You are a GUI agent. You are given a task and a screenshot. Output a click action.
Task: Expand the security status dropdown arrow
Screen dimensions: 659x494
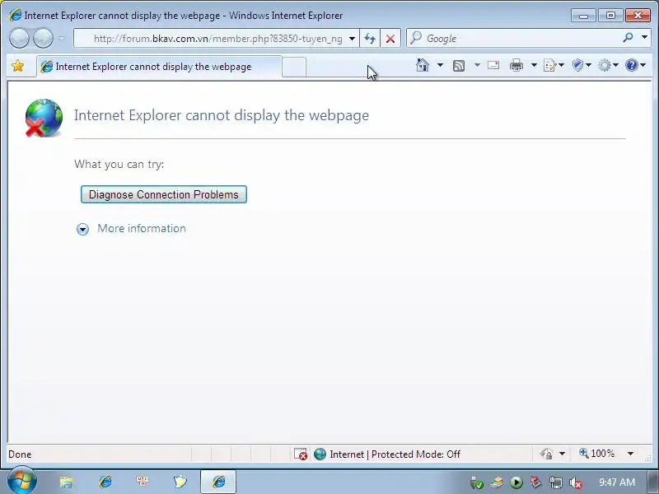(562, 454)
